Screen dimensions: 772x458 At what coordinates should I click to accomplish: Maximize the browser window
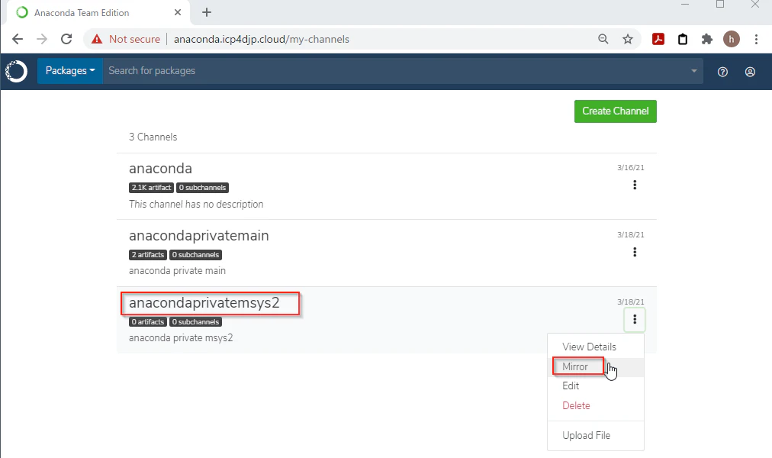(x=720, y=5)
